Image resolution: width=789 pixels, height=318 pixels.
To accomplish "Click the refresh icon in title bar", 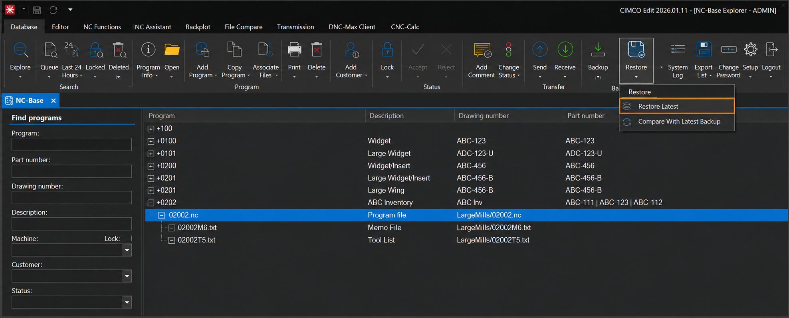I will point(53,10).
